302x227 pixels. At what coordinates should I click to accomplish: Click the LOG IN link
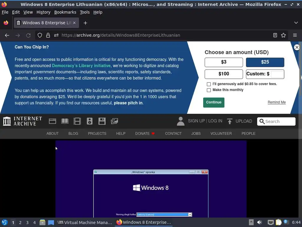click(215, 121)
